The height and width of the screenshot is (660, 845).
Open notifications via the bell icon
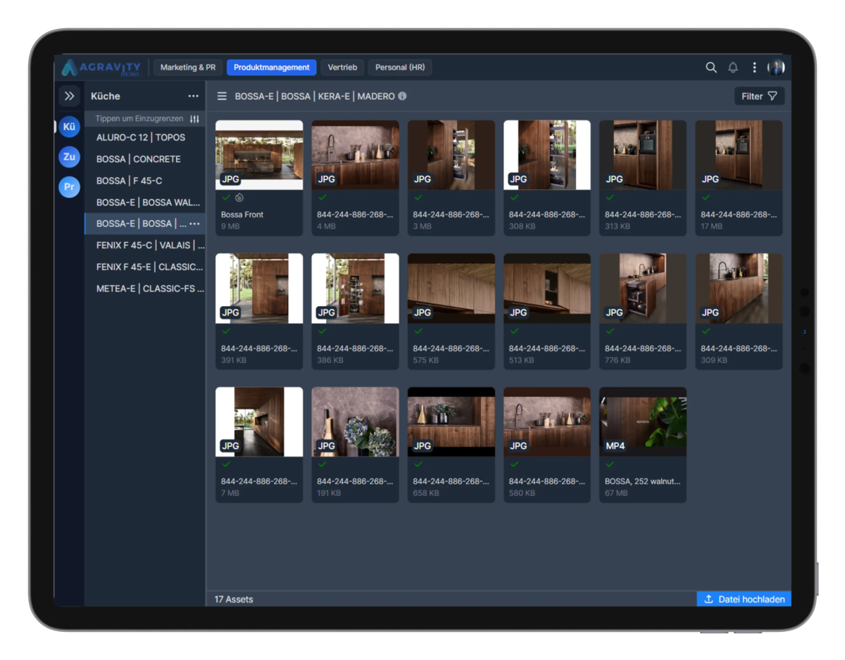[732, 67]
